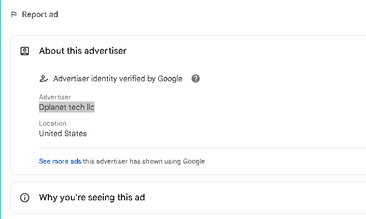
Task: Click text this advertiser has shown using Google
Action: tap(144, 161)
